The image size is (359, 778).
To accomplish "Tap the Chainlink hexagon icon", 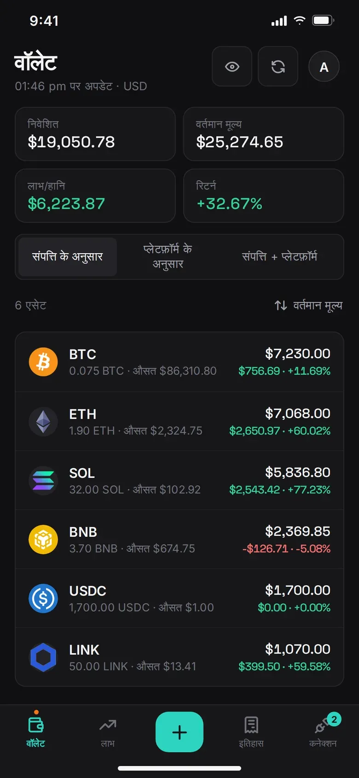I will tap(43, 657).
